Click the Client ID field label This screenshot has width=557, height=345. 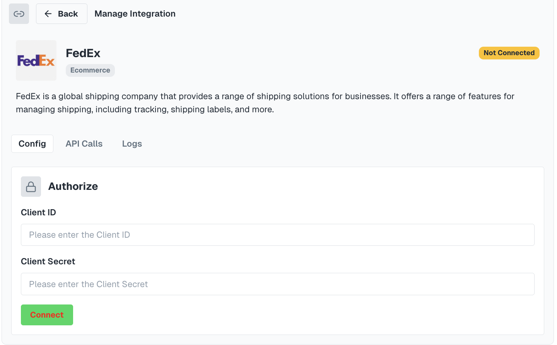click(38, 213)
